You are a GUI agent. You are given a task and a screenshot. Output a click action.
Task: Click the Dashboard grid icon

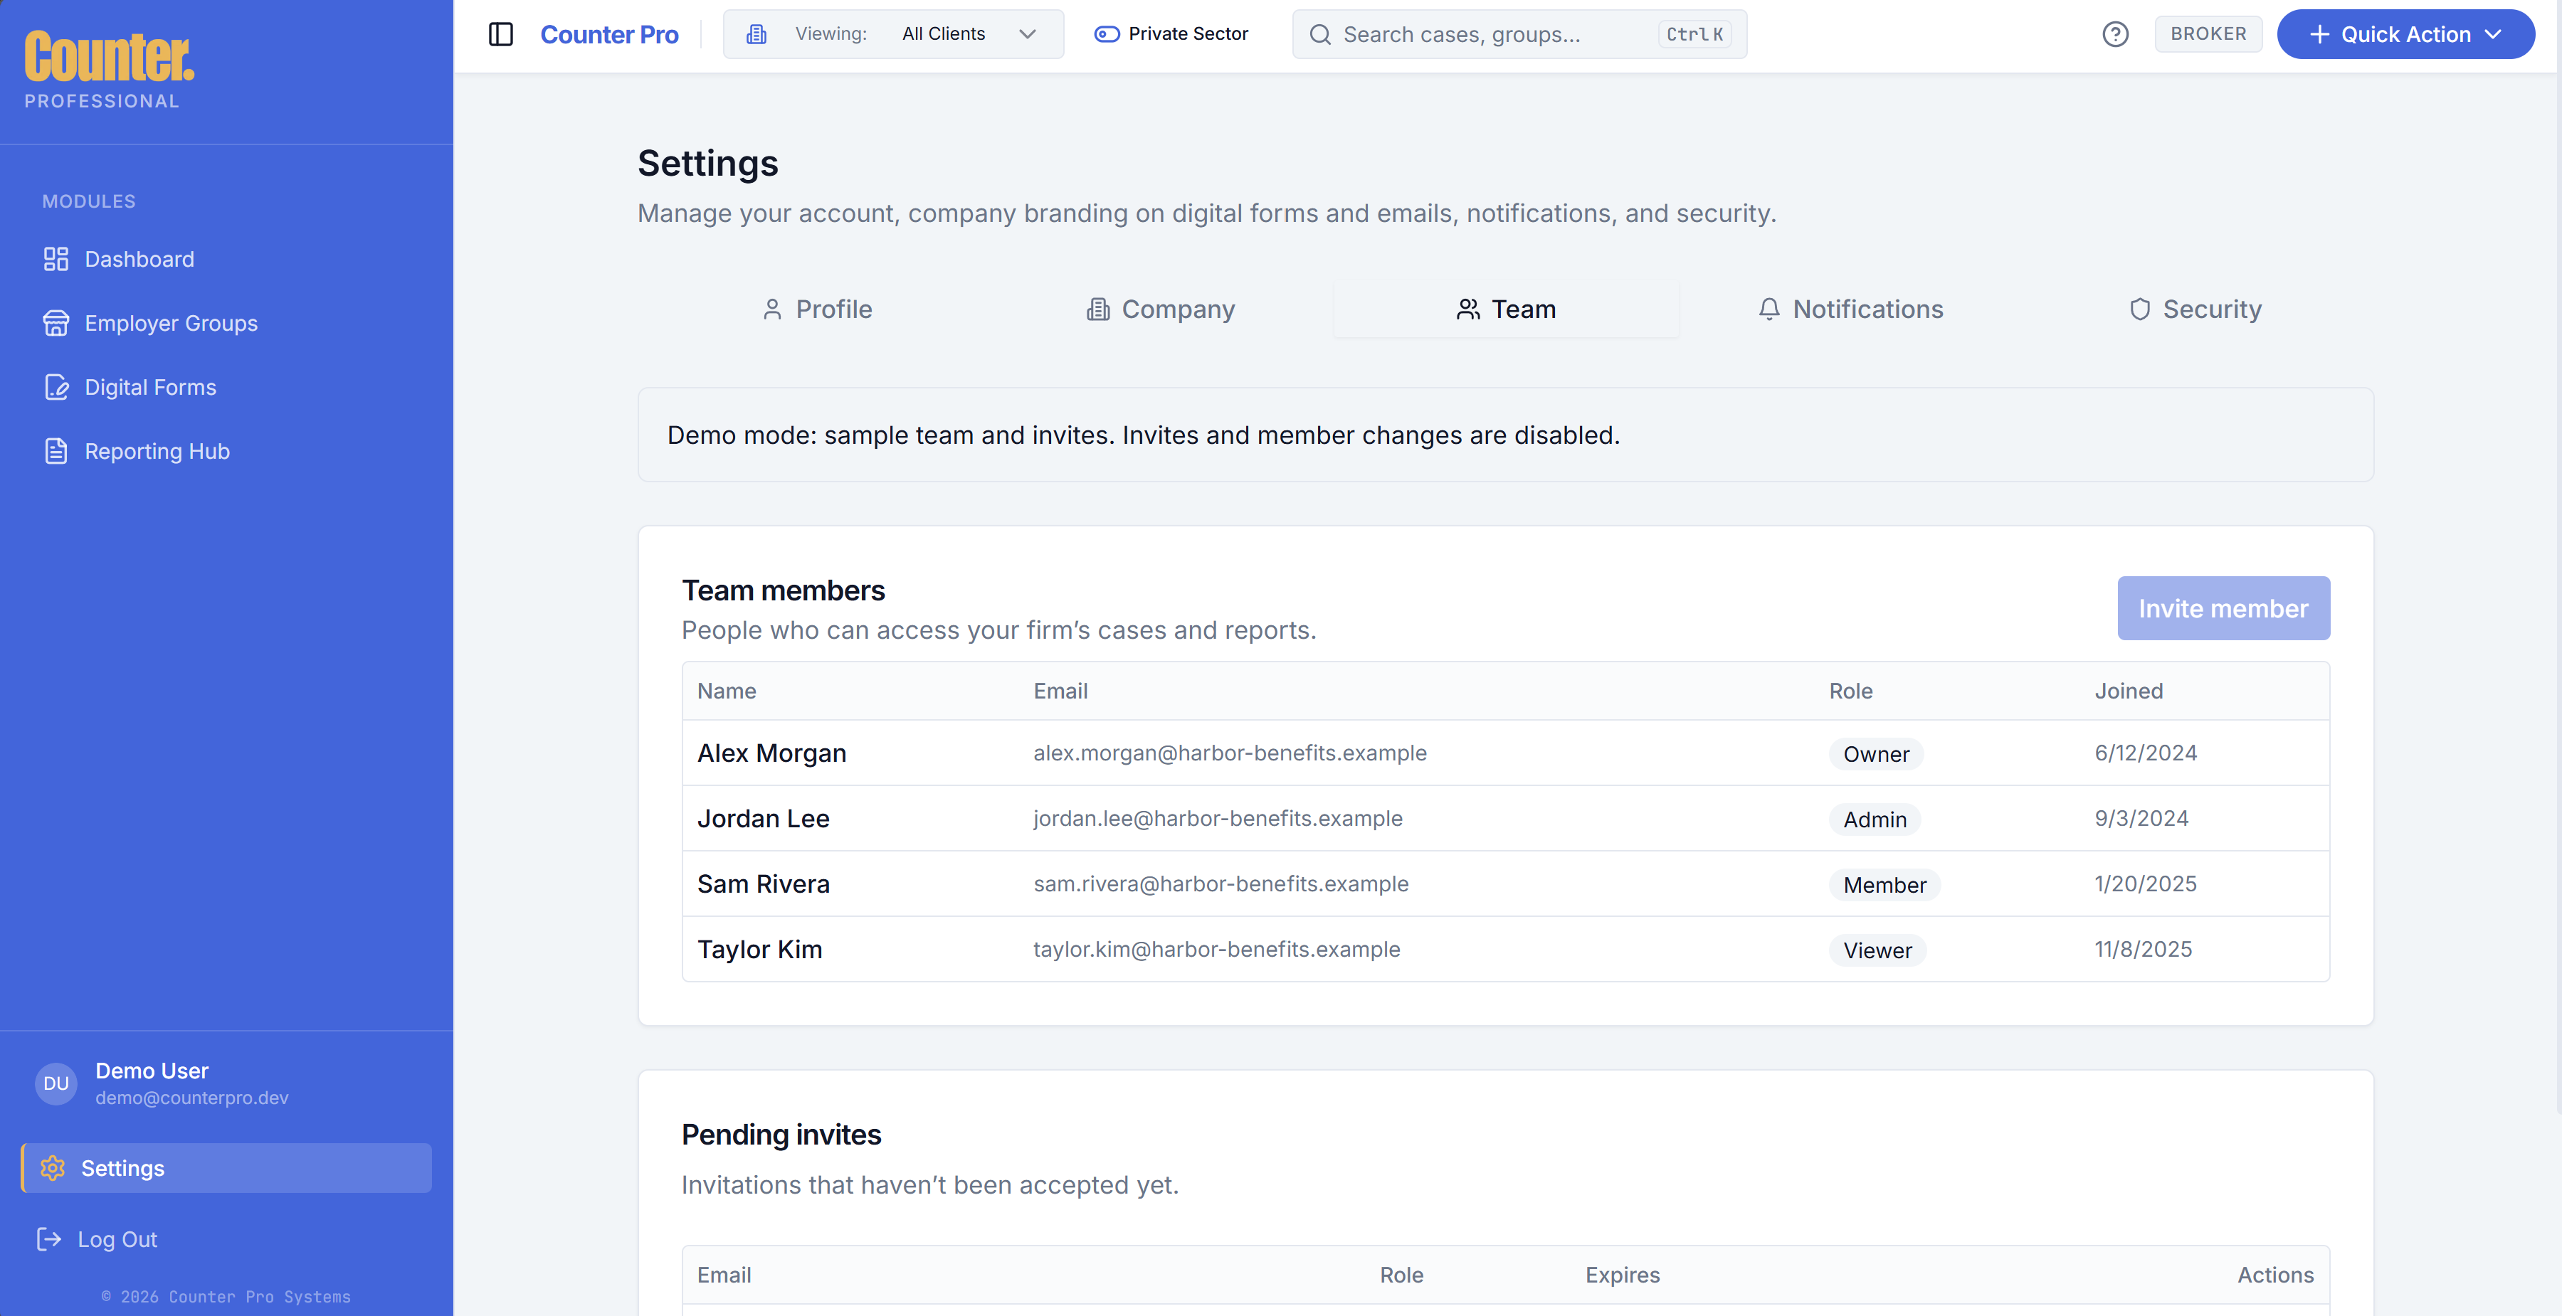56,260
